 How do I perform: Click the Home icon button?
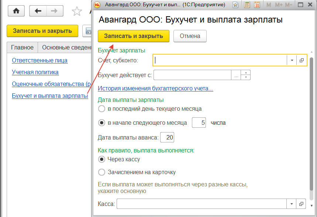(16, 11)
